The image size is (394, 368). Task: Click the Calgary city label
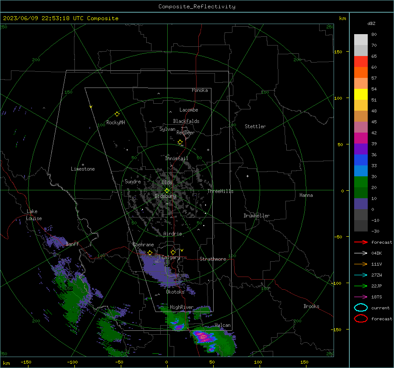pyautogui.click(x=171, y=257)
